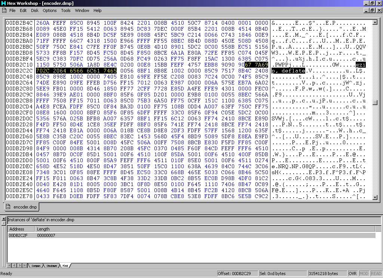Click the ASCII text 'SVWj' in row 00DB2D0C
Viewport: 383px width, 278px height.
[278, 118]
